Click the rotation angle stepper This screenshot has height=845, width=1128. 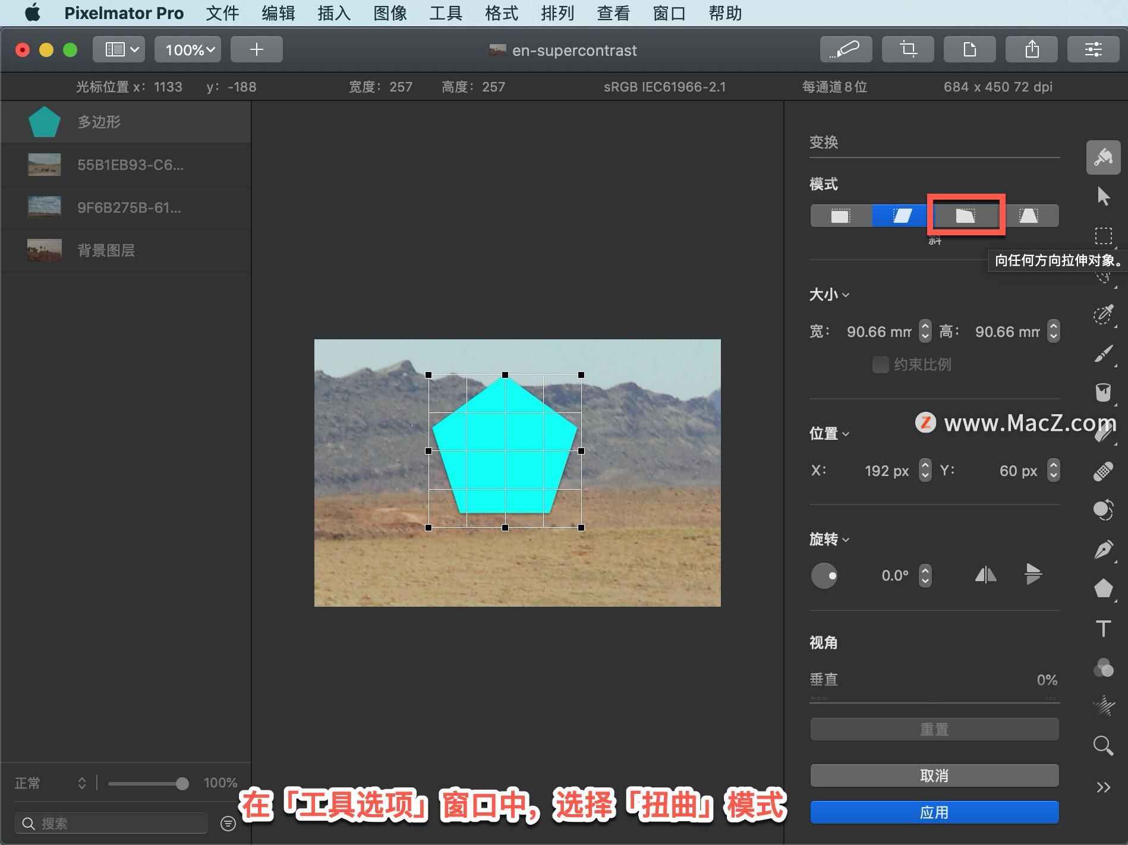pos(925,575)
